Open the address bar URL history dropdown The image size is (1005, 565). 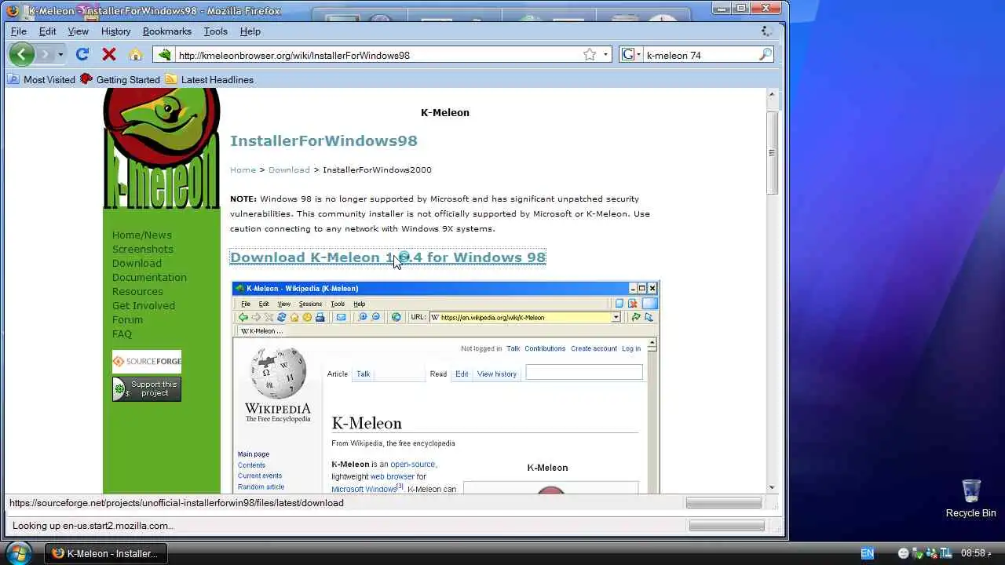click(x=605, y=55)
